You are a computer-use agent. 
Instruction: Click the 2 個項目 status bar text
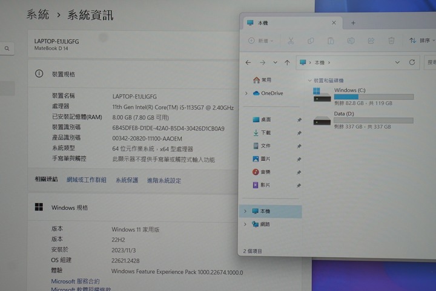point(253,251)
